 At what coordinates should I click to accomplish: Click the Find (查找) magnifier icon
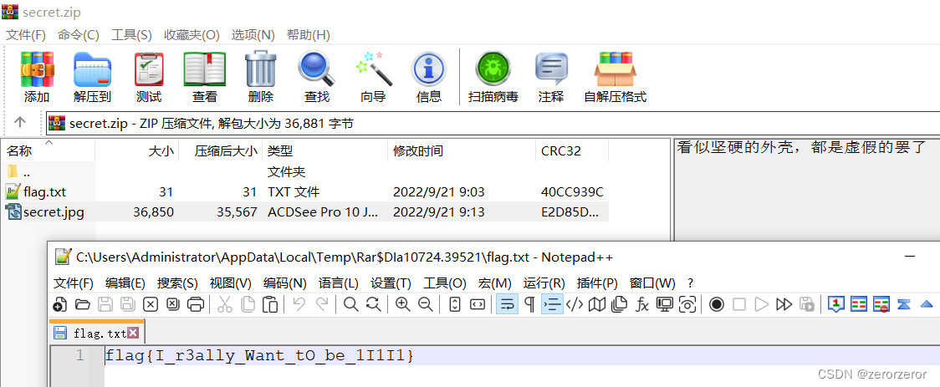coord(316,69)
